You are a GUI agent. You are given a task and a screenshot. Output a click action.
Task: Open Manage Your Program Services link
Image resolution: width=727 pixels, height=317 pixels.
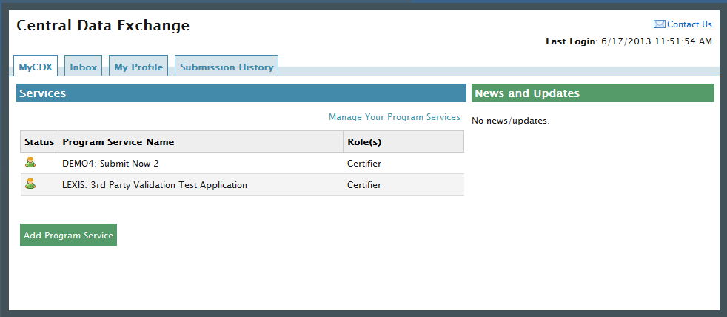point(395,117)
